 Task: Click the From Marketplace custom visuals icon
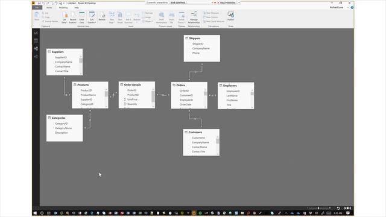point(162,14)
